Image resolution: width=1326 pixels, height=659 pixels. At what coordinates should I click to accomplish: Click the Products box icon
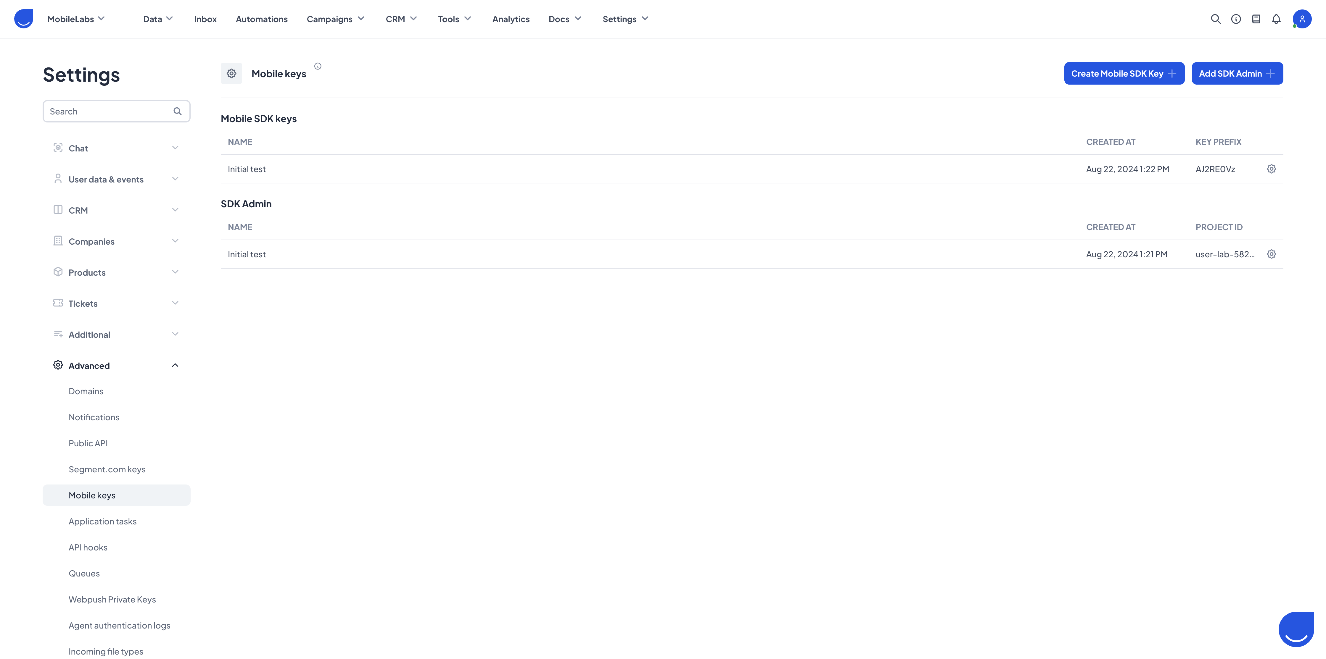(x=58, y=272)
